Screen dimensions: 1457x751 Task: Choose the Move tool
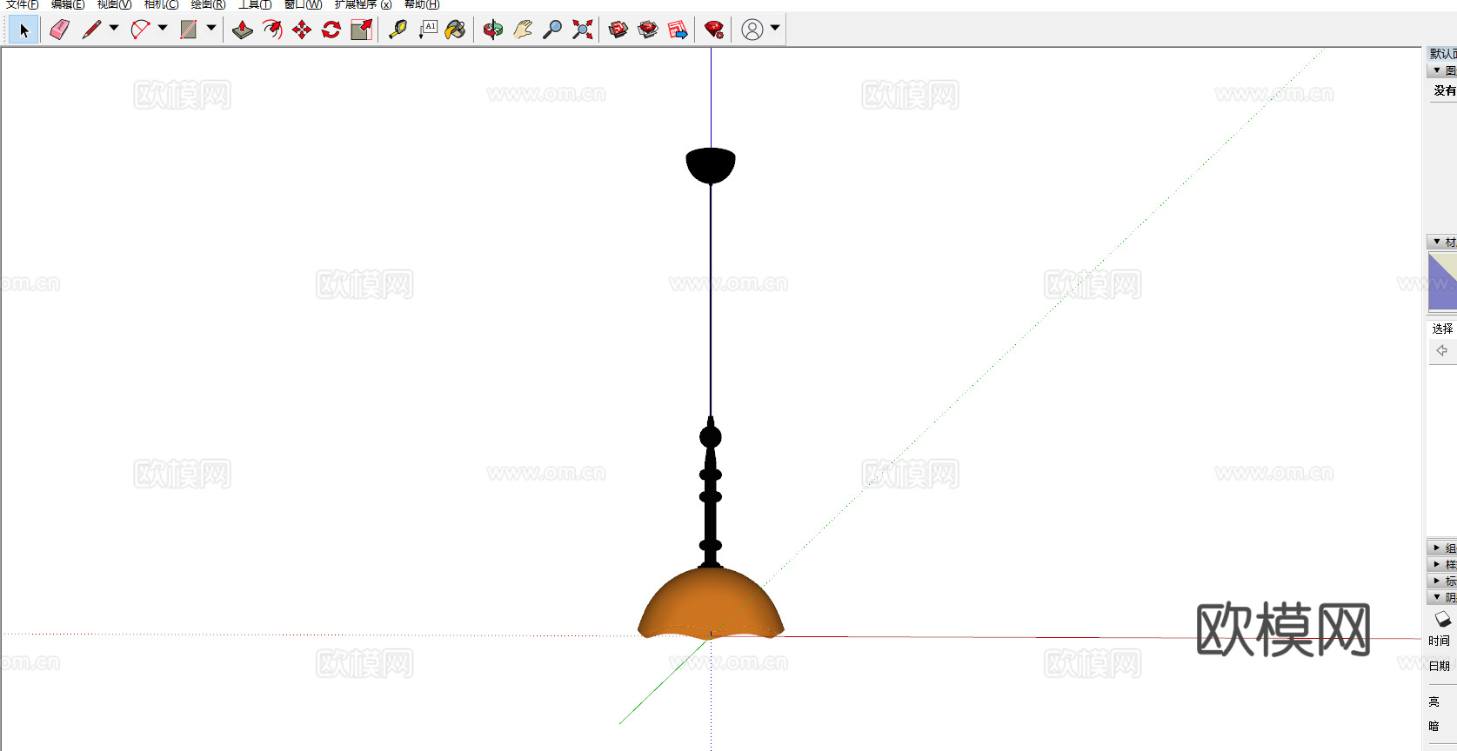[302, 30]
